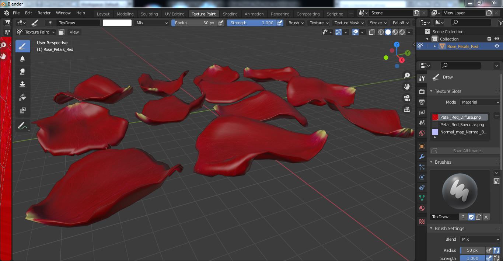Open header Blend mode Mix dropdown
This screenshot has height=261, width=503.
pyautogui.click(x=151, y=23)
